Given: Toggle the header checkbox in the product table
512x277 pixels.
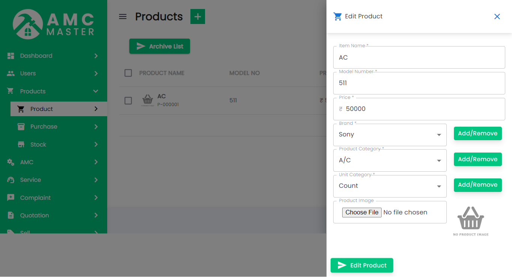Looking at the screenshot, I should (128, 73).
